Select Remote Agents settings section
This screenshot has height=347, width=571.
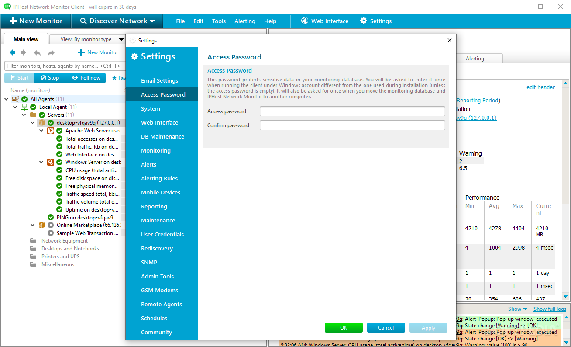click(162, 304)
